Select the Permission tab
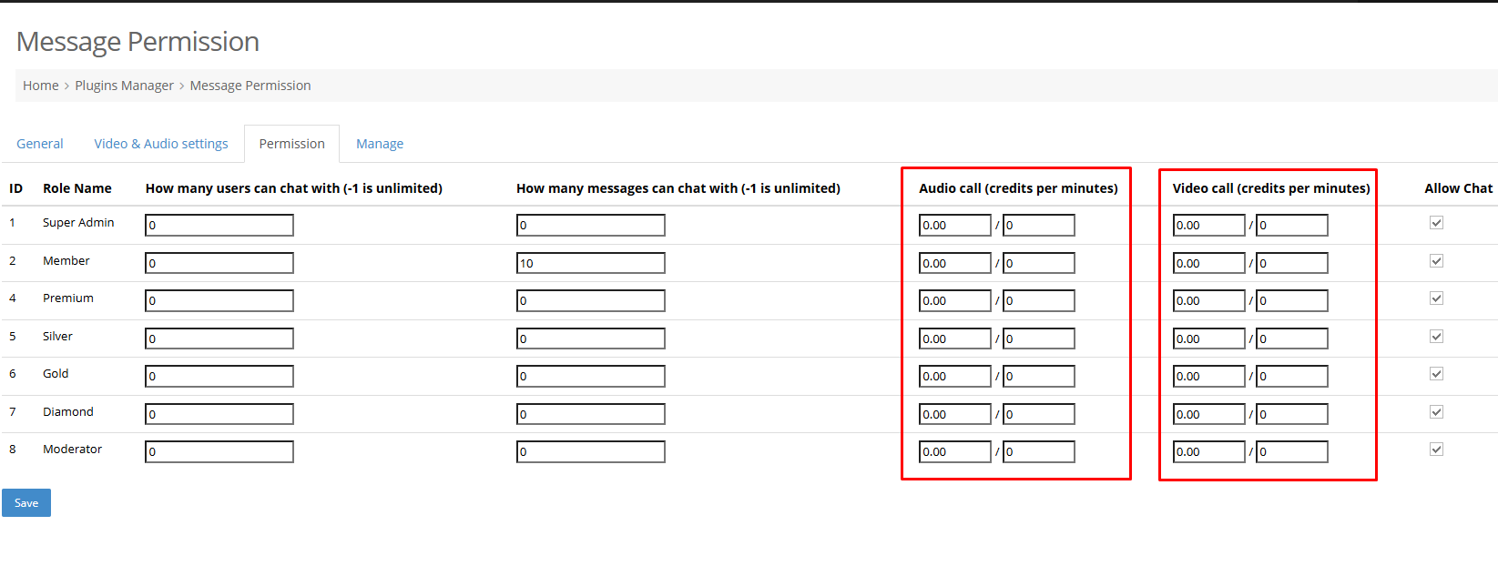The image size is (1498, 566). click(291, 144)
